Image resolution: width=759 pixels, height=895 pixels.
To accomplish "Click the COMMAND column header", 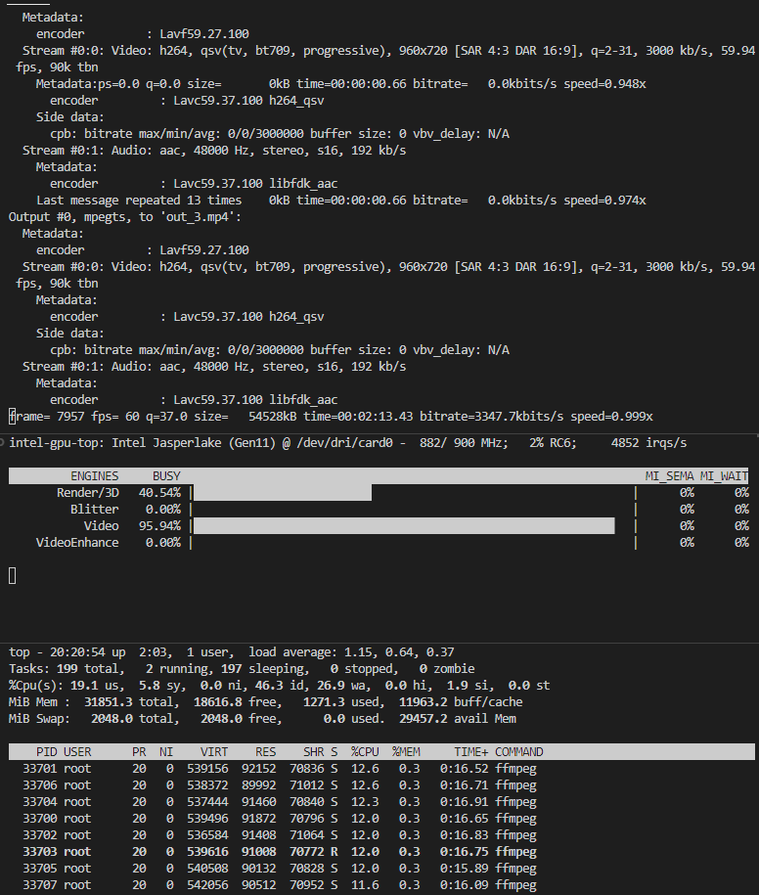I will pos(518,752).
